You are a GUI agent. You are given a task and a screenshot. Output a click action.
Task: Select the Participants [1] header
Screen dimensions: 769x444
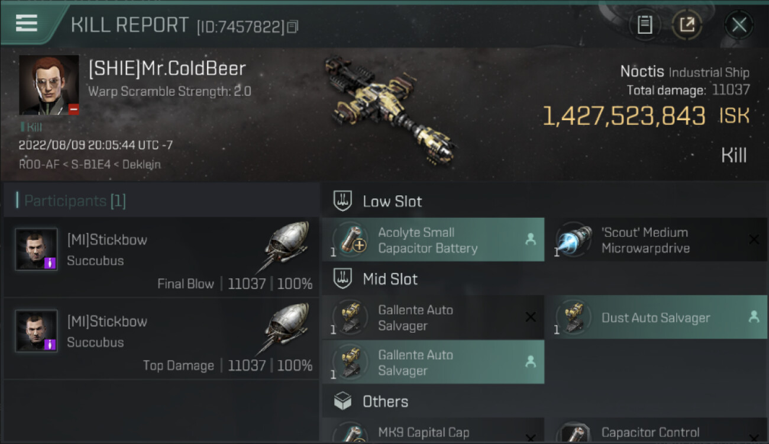[x=71, y=201]
